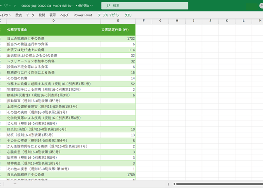This screenshot has height=188, width=263.
Task: Select column D header
Action: 54,21
